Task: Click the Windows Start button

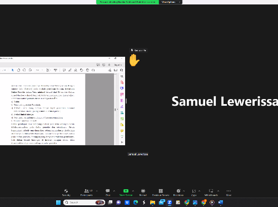Action: click(x=58, y=203)
